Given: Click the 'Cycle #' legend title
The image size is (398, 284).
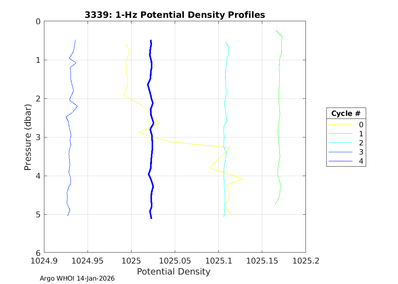Looking at the screenshot, I should point(346,114).
